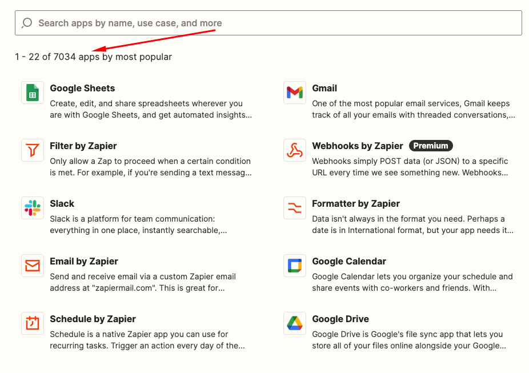
Task: Open the Google Sheets title link
Action: pyautogui.click(x=82, y=89)
